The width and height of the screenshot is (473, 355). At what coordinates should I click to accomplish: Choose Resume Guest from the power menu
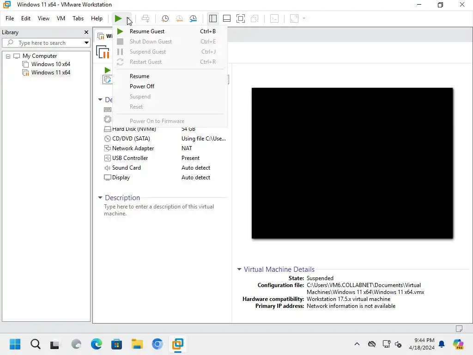[170, 31]
